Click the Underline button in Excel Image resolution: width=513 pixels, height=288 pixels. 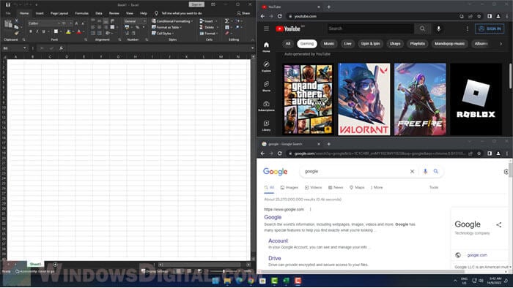click(x=43, y=31)
